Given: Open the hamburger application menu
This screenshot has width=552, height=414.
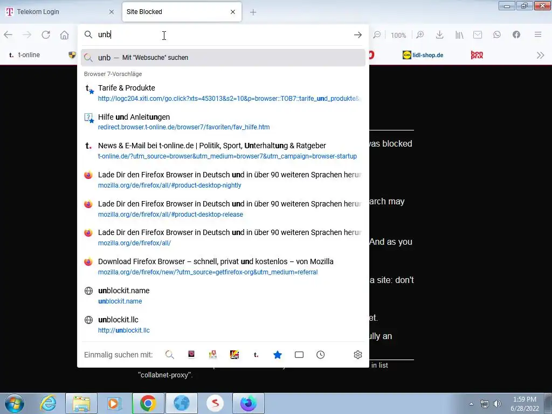Looking at the screenshot, I should tap(537, 34).
